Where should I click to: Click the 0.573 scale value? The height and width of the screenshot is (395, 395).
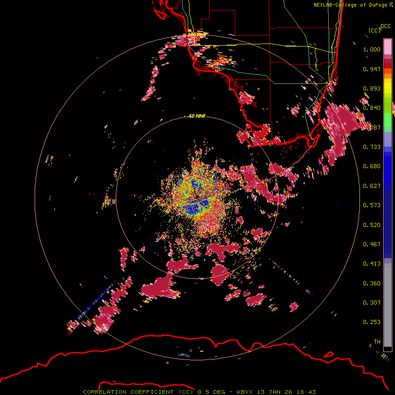point(372,205)
